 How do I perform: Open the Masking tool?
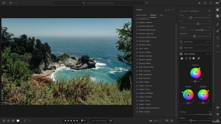click(218, 38)
